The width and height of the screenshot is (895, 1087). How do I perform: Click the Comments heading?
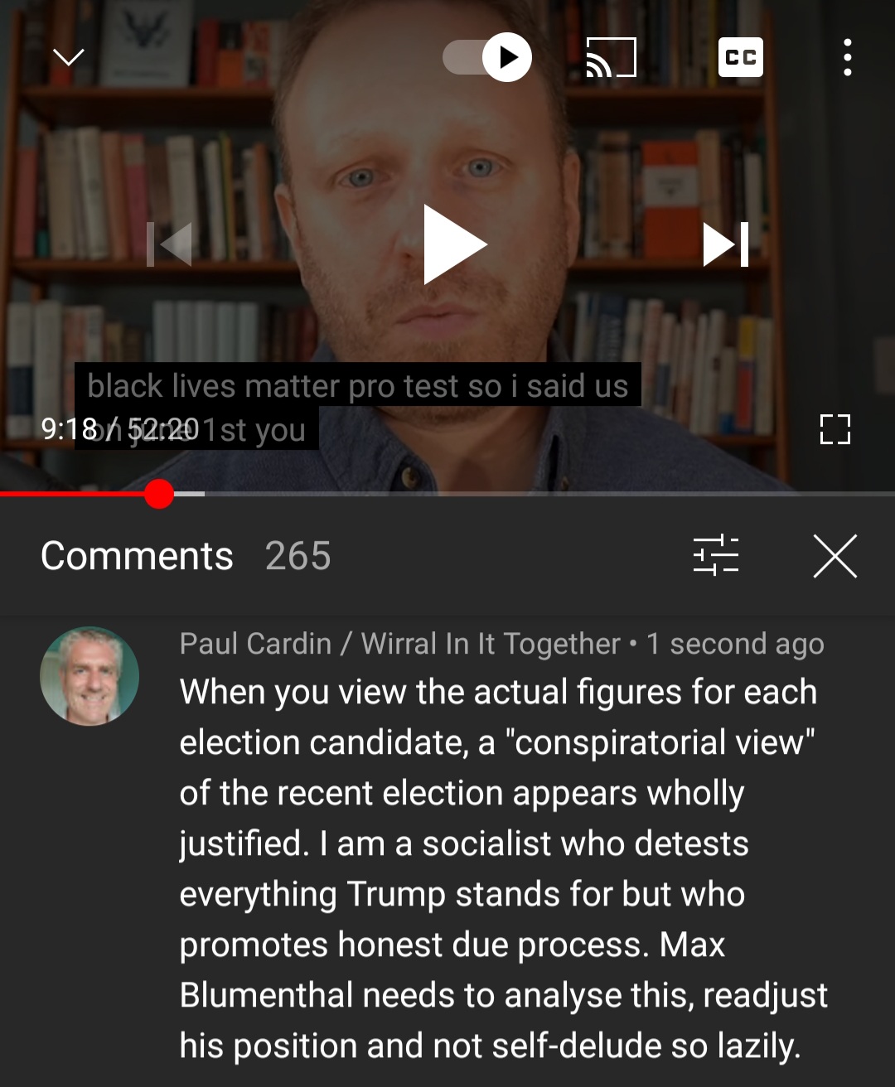click(137, 555)
